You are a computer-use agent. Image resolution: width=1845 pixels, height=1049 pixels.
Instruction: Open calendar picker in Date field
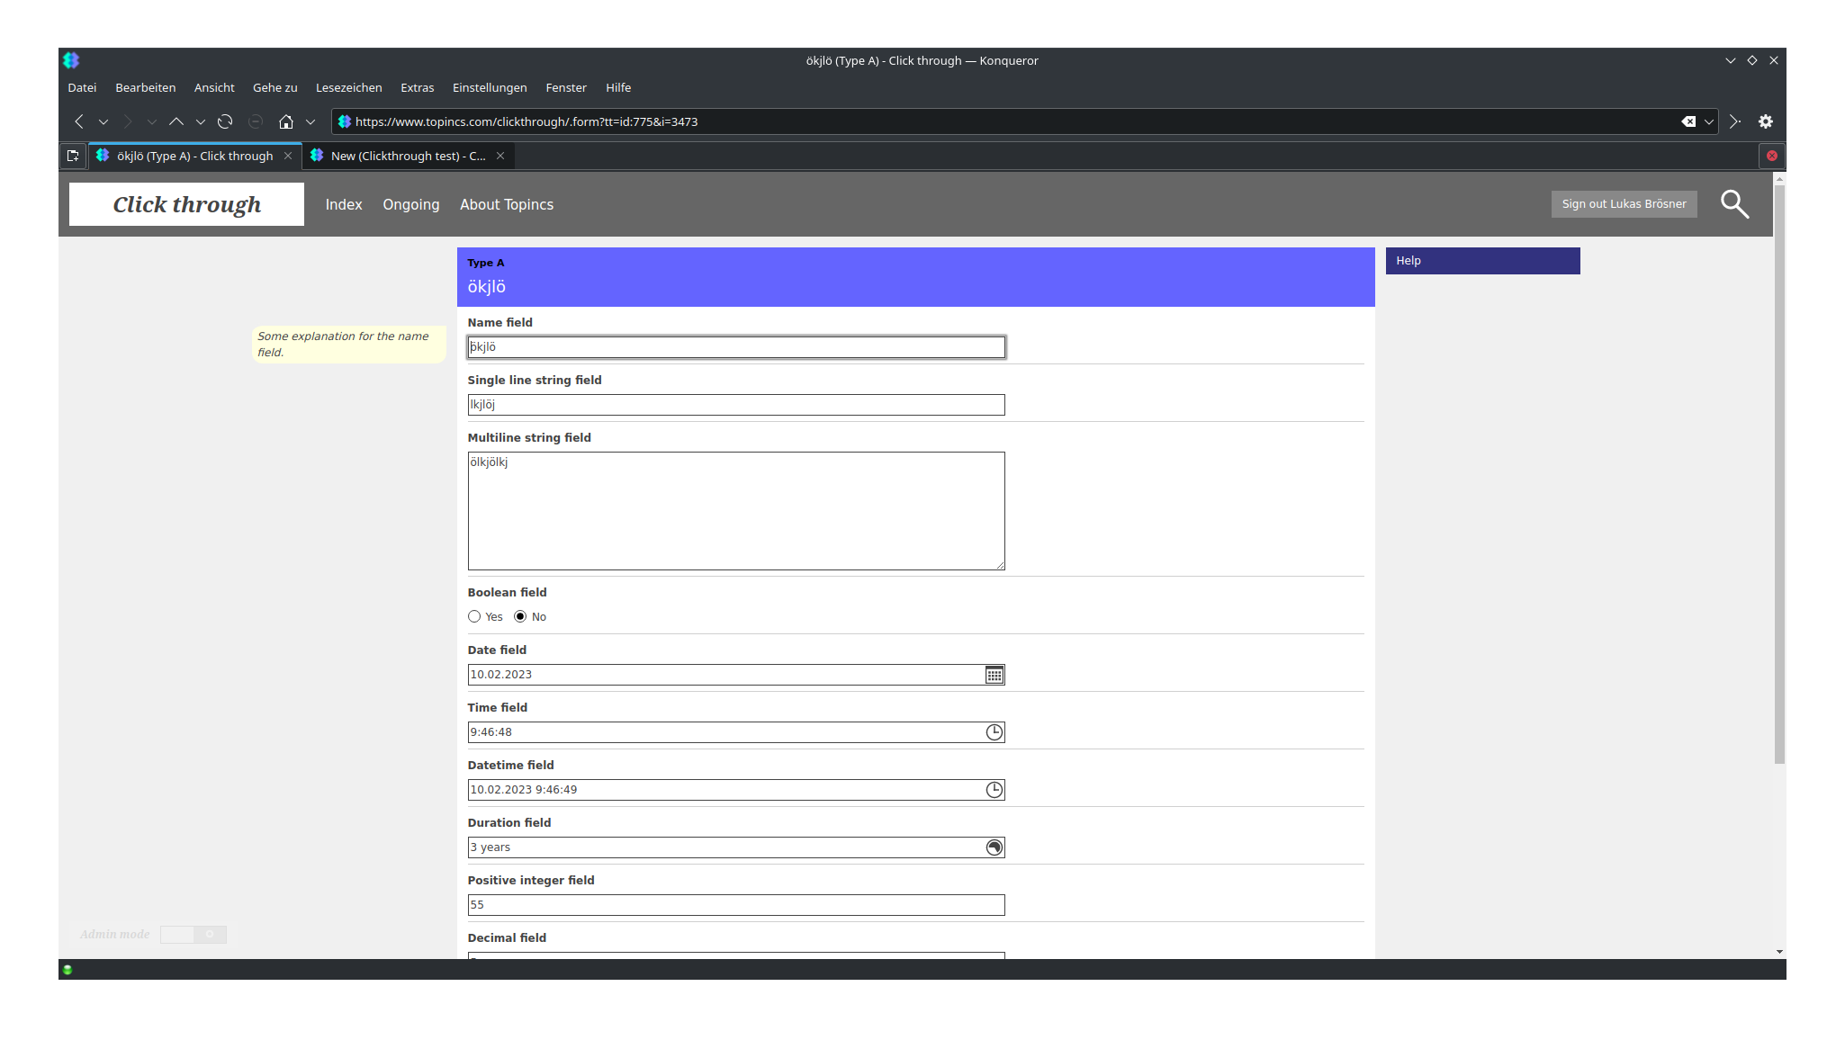coord(994,675)
